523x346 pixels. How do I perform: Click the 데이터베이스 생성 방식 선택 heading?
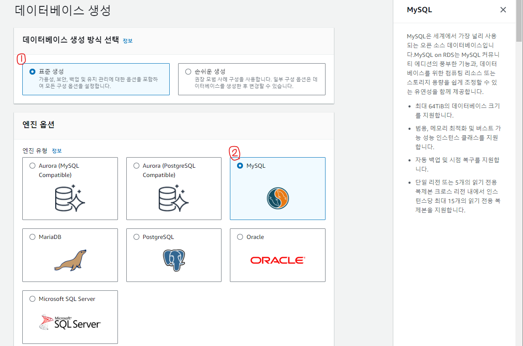tap(70, 40)
